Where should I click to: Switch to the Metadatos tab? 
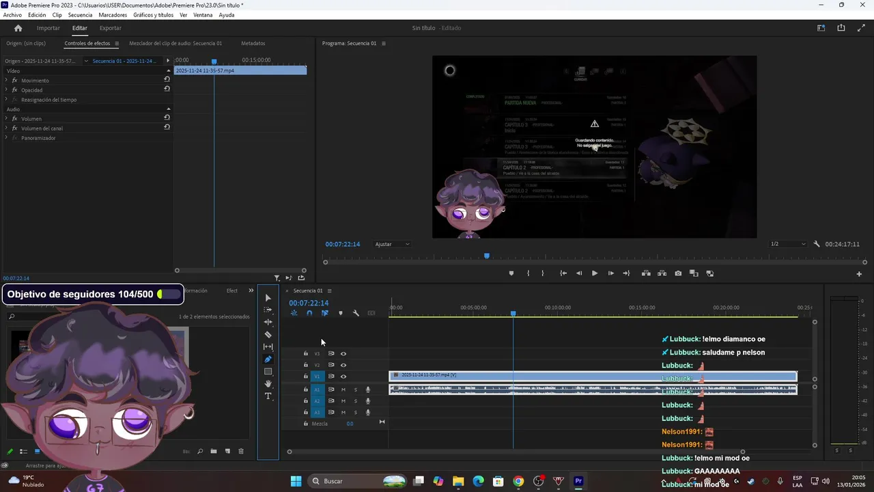coord(253,43)
